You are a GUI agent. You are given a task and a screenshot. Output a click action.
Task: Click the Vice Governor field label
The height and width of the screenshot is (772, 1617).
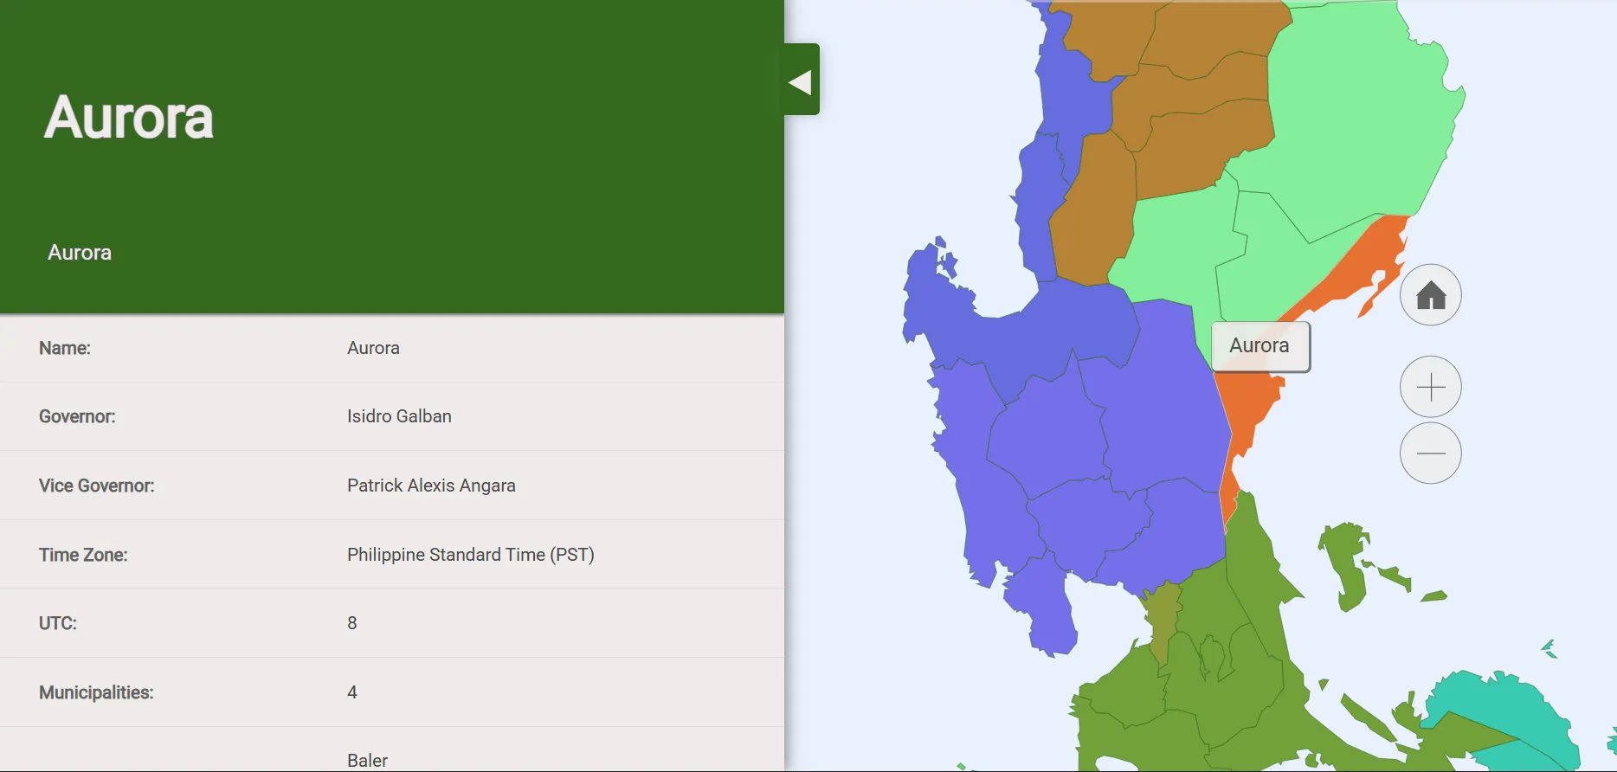(96, 486)
